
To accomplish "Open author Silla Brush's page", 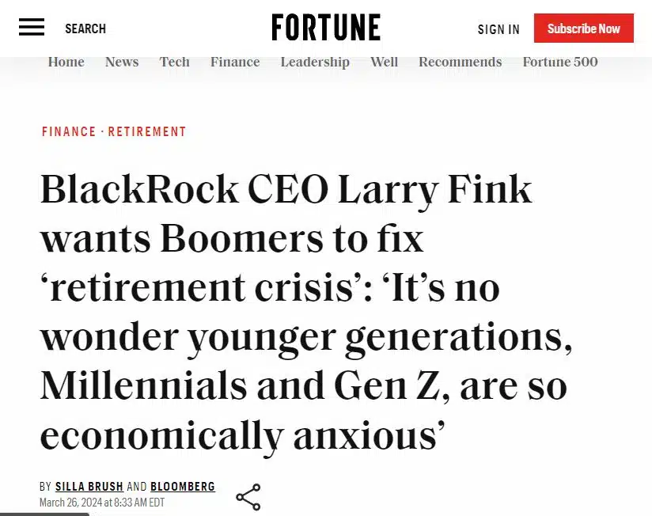I will [x=89, y=487].
